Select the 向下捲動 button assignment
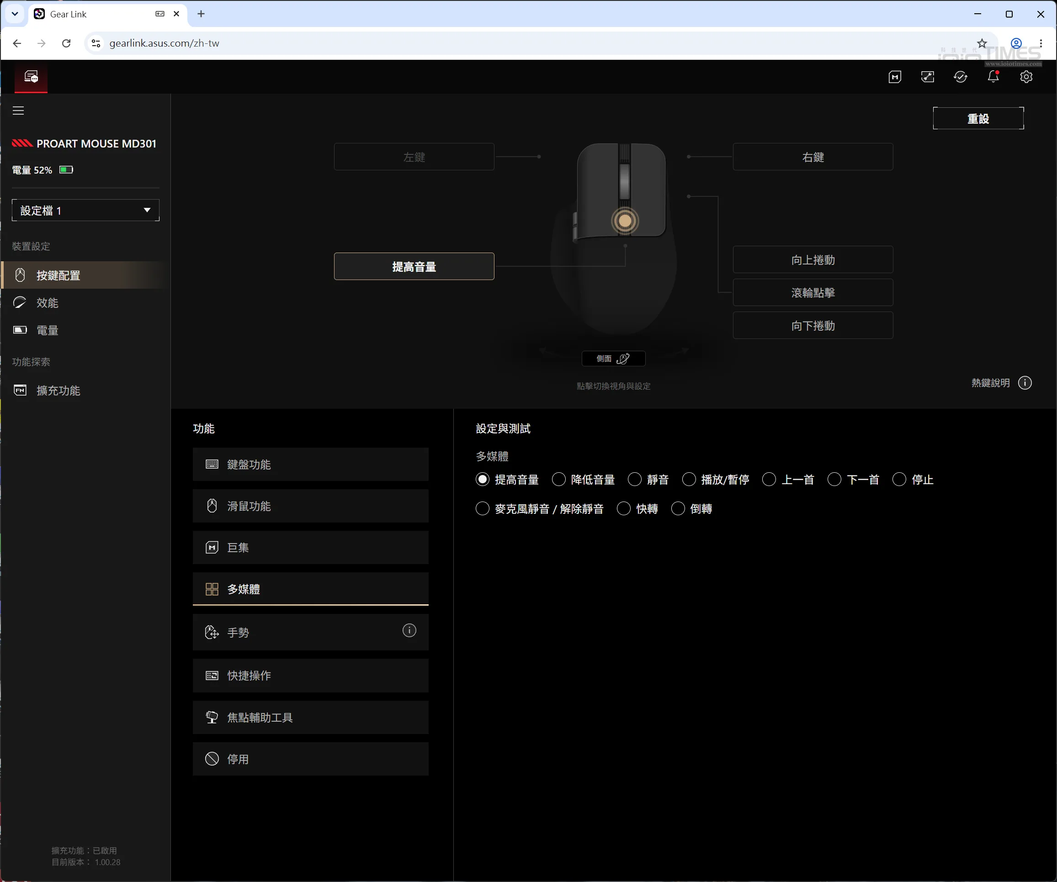 tap(813, 326)
